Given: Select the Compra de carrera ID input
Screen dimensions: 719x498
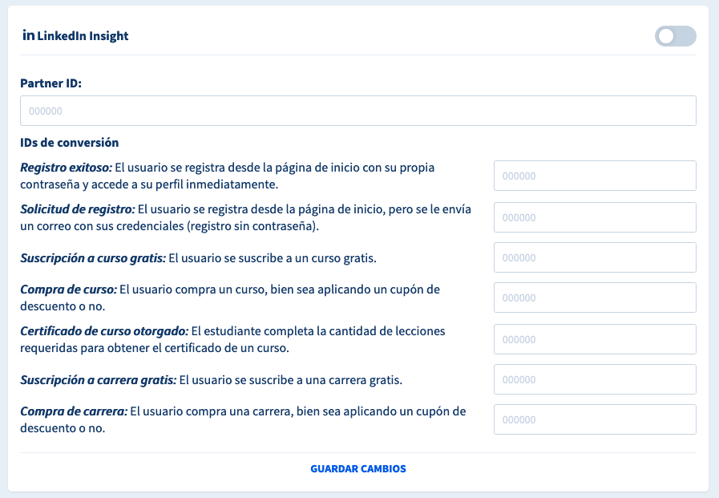Looking at the screenshot, I should [594, 419].
